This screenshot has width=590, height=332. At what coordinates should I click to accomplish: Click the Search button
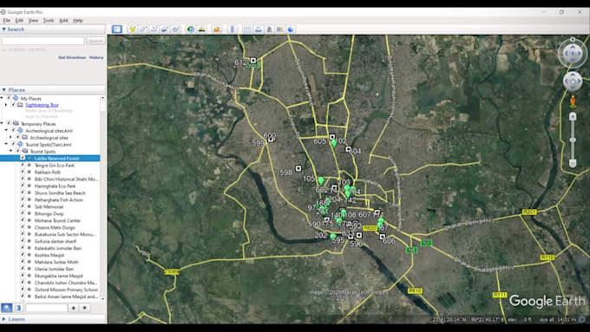pos(95,41)
